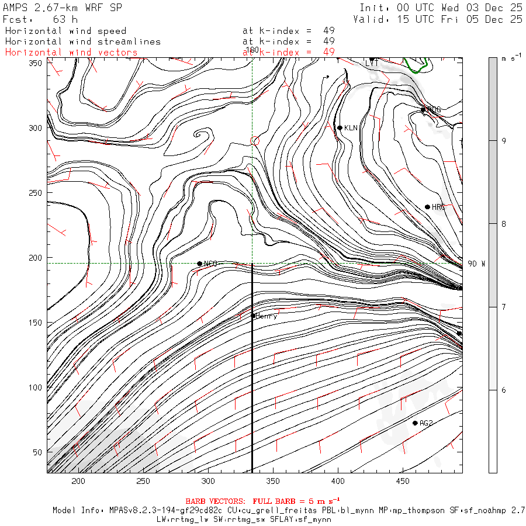Click the LVT station label

(372, 63)
